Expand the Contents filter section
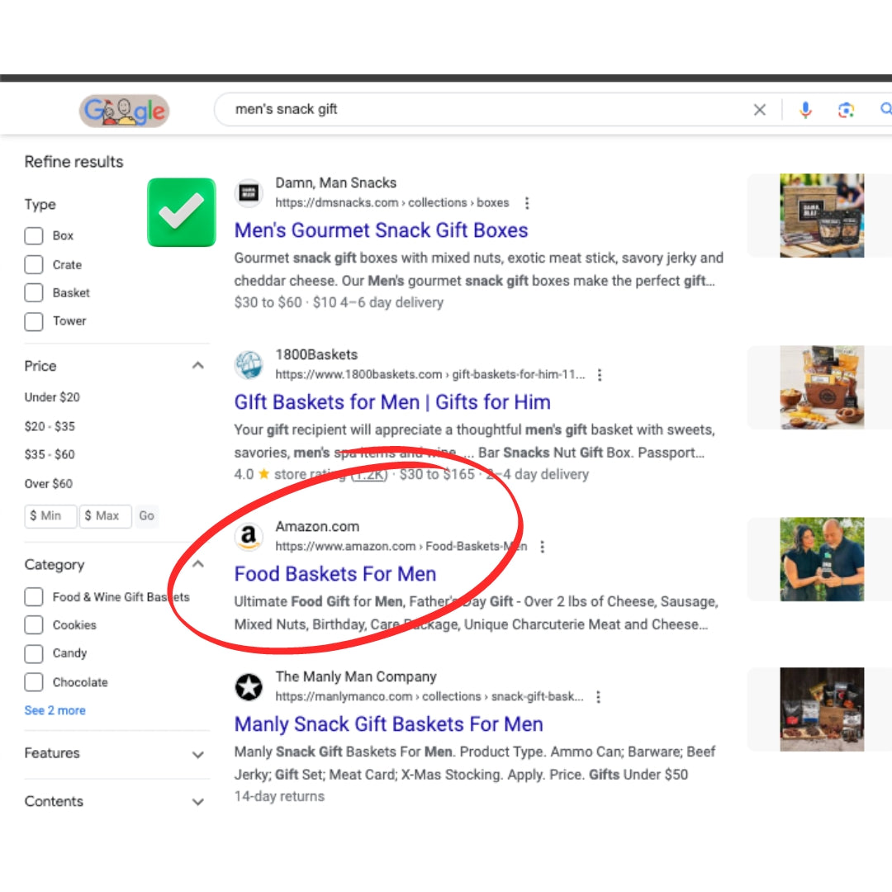The height and width of the screenshot is (892, 892). 197,802
